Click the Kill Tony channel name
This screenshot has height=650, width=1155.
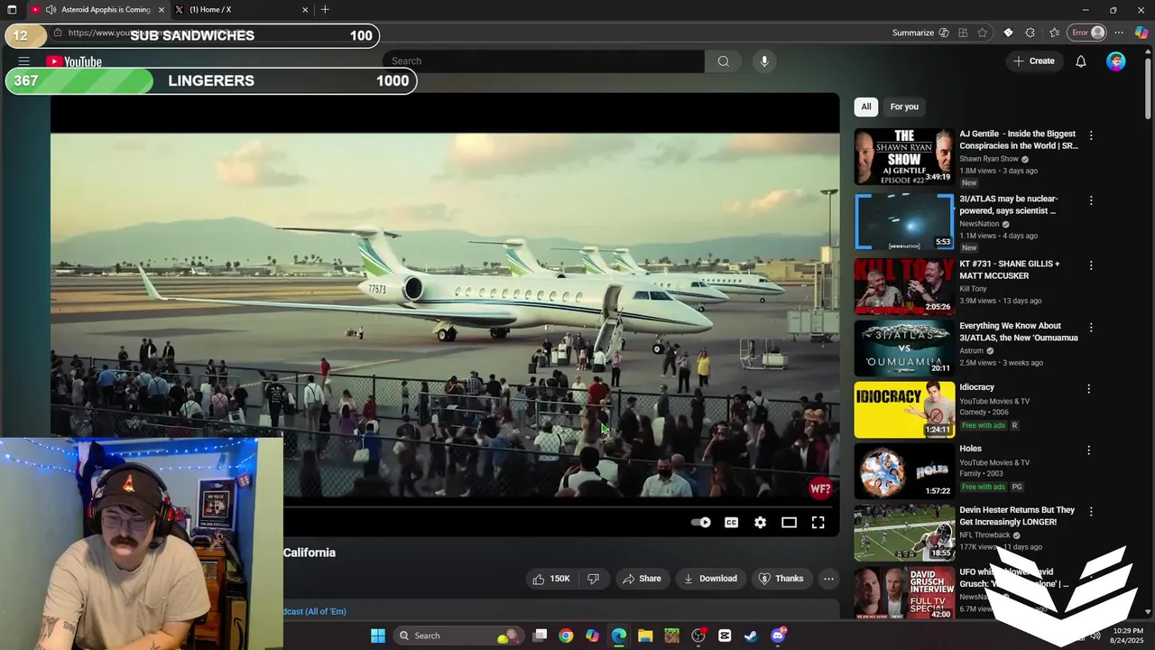click(x=973, y=289)
